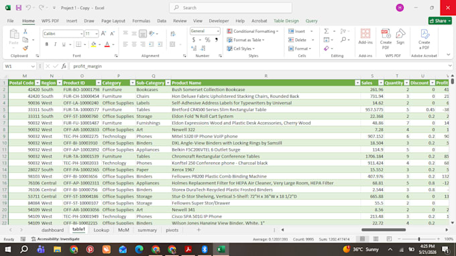Screen dimensions: 456x256
Task: Open the font name dropdown
Action: click(81, 34)
